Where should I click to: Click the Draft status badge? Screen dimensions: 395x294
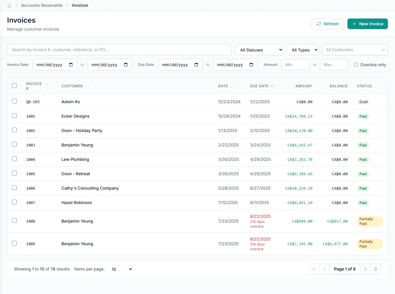pyautogui.click(x=364, y=102)
